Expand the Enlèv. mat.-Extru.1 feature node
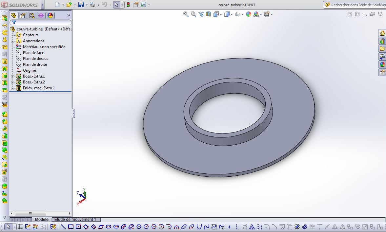 pos(12,88)
